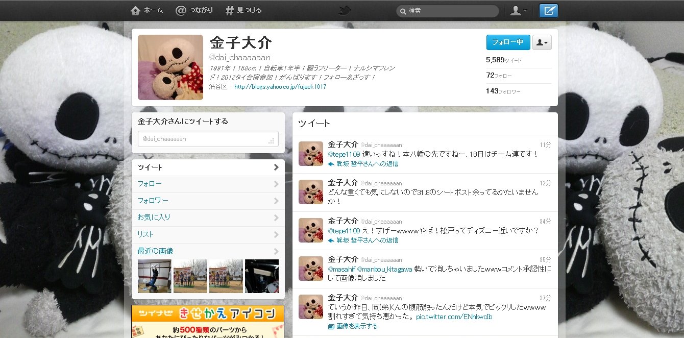Click the search magnifier icon
The image size is (684, 338).
pyautogui.click(x=403, y=11)
